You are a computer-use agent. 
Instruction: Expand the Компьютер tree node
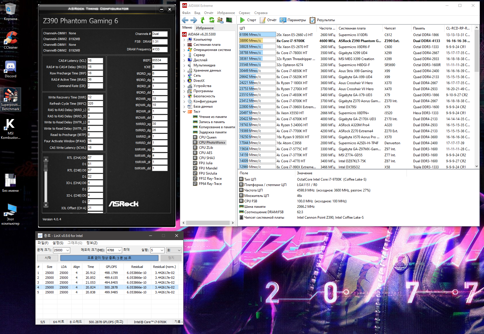coord(184,40)
